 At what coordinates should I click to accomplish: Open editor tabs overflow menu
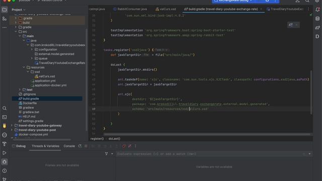(308, 9)
